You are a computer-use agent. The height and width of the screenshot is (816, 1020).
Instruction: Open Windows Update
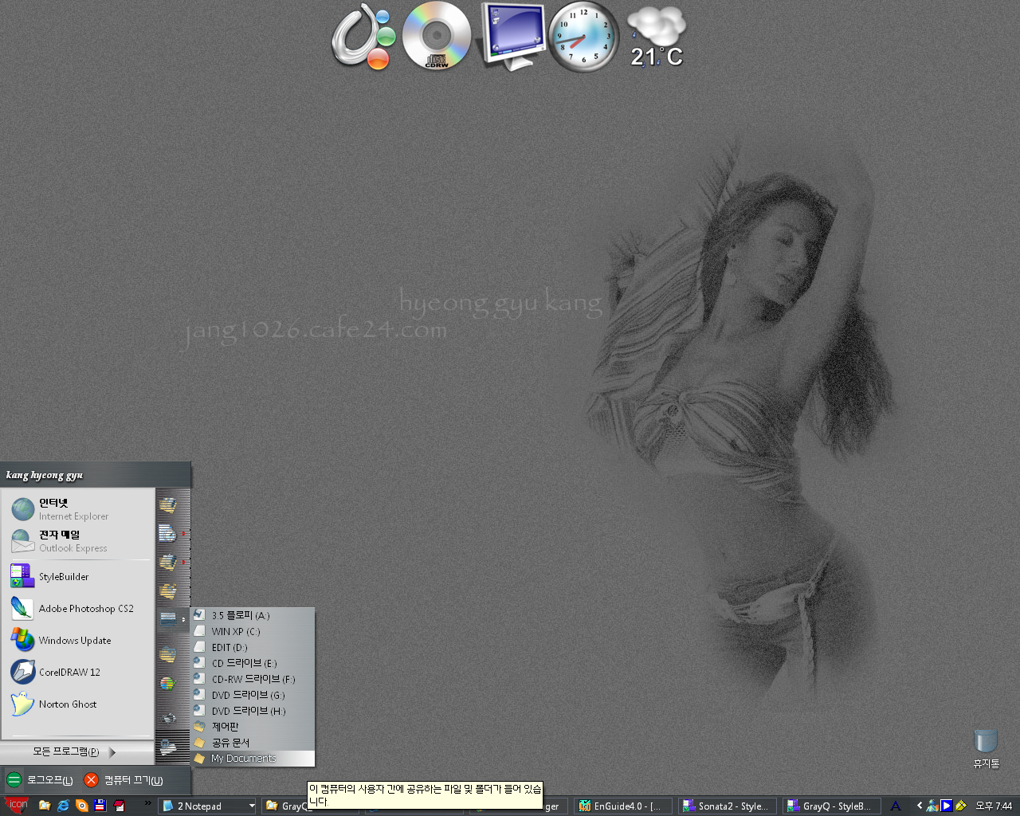point(77,640)
